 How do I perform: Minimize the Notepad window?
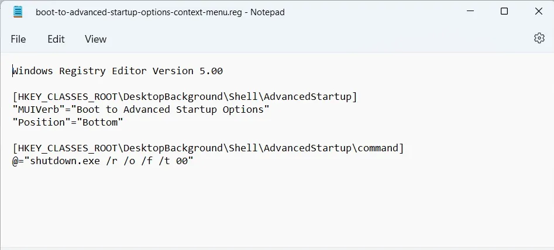pyautogui.click(x=470, y=12)
